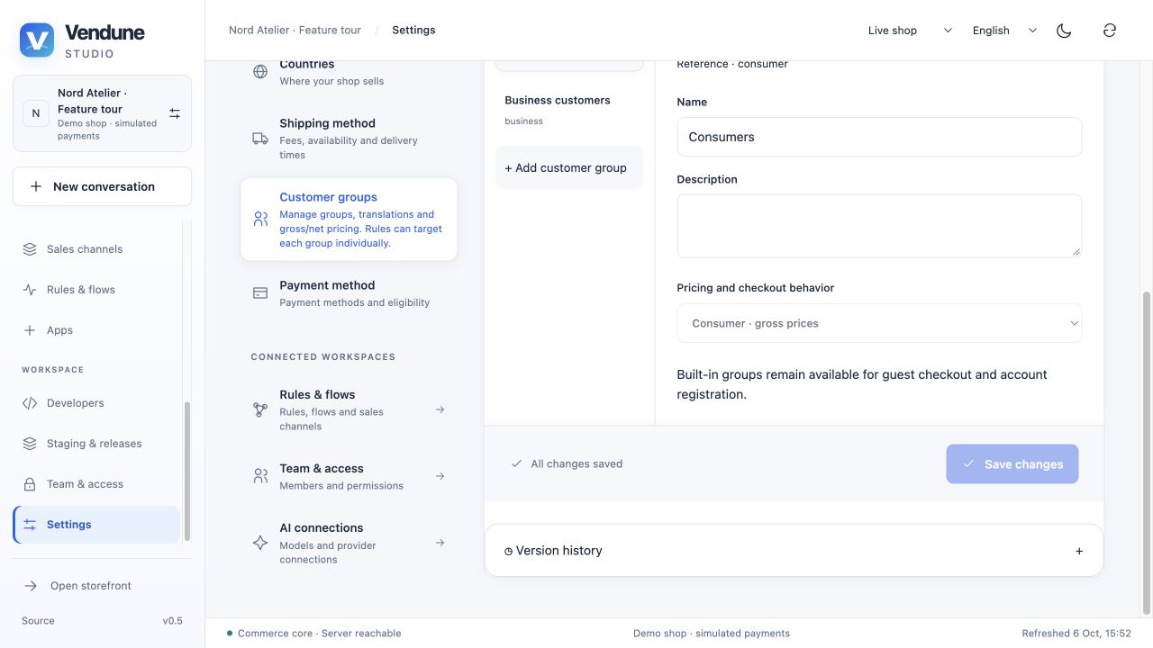Expand the Version history section

click(x=794, y=551)
